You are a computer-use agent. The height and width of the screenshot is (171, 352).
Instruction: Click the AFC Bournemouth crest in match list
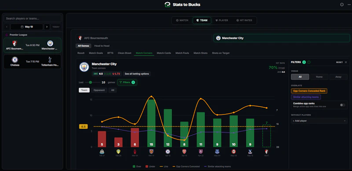pyautogui.click(x=15, y=43)
